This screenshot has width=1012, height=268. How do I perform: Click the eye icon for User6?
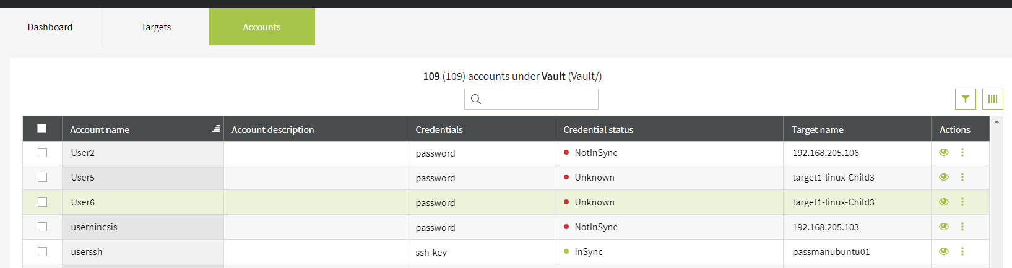point(943,202)
